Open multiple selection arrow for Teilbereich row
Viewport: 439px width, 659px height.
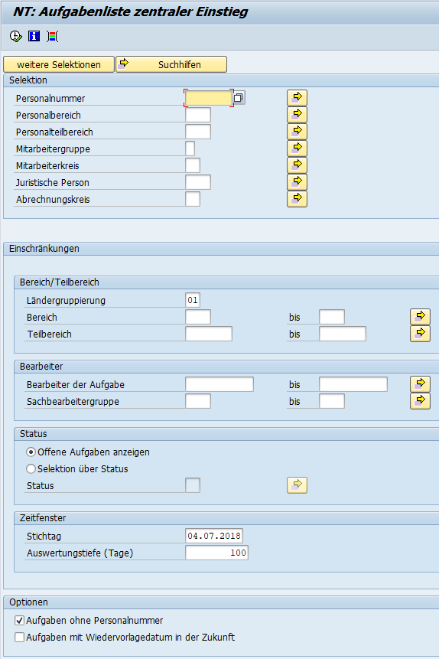point(420,334)
